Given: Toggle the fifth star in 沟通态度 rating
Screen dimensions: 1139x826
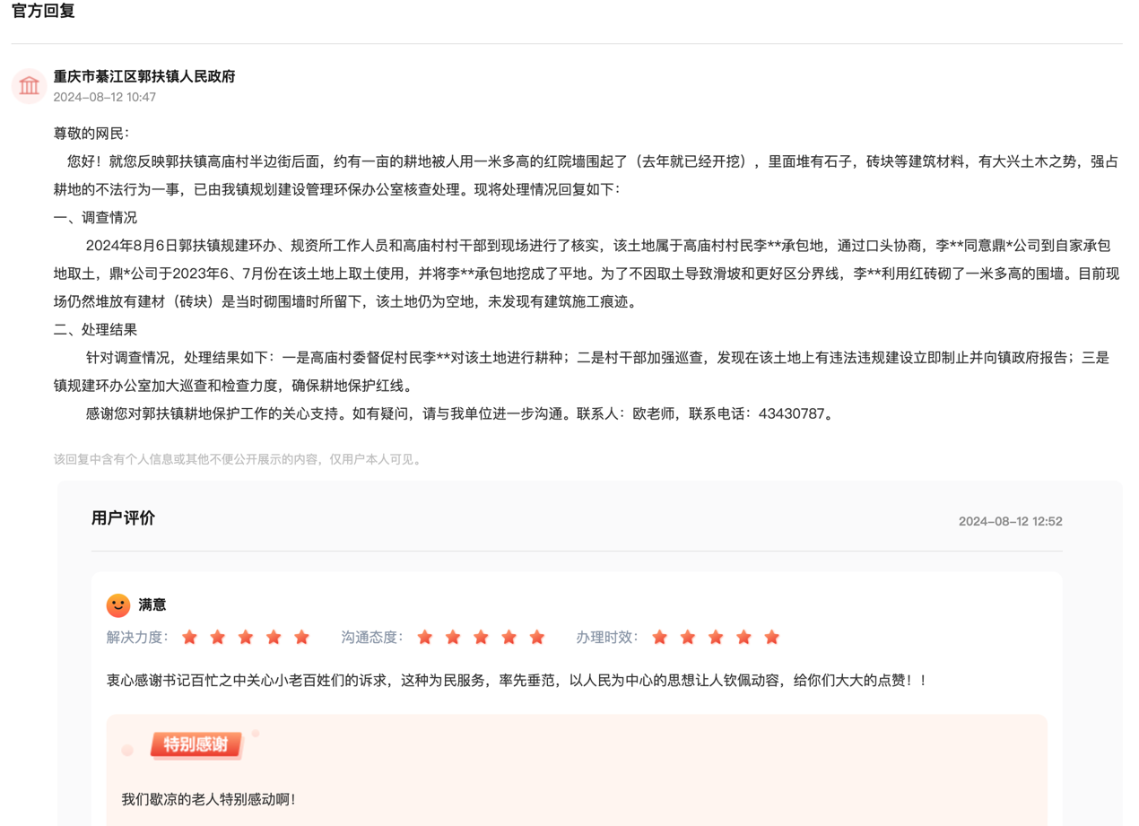Looking at the screenshot, I should tap(537, 637).
